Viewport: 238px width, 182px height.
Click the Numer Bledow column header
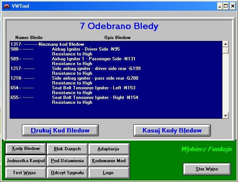(x=29, y=38)
